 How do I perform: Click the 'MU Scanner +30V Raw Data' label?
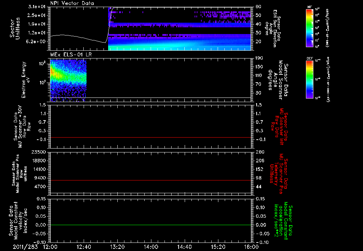click(22, 127)
